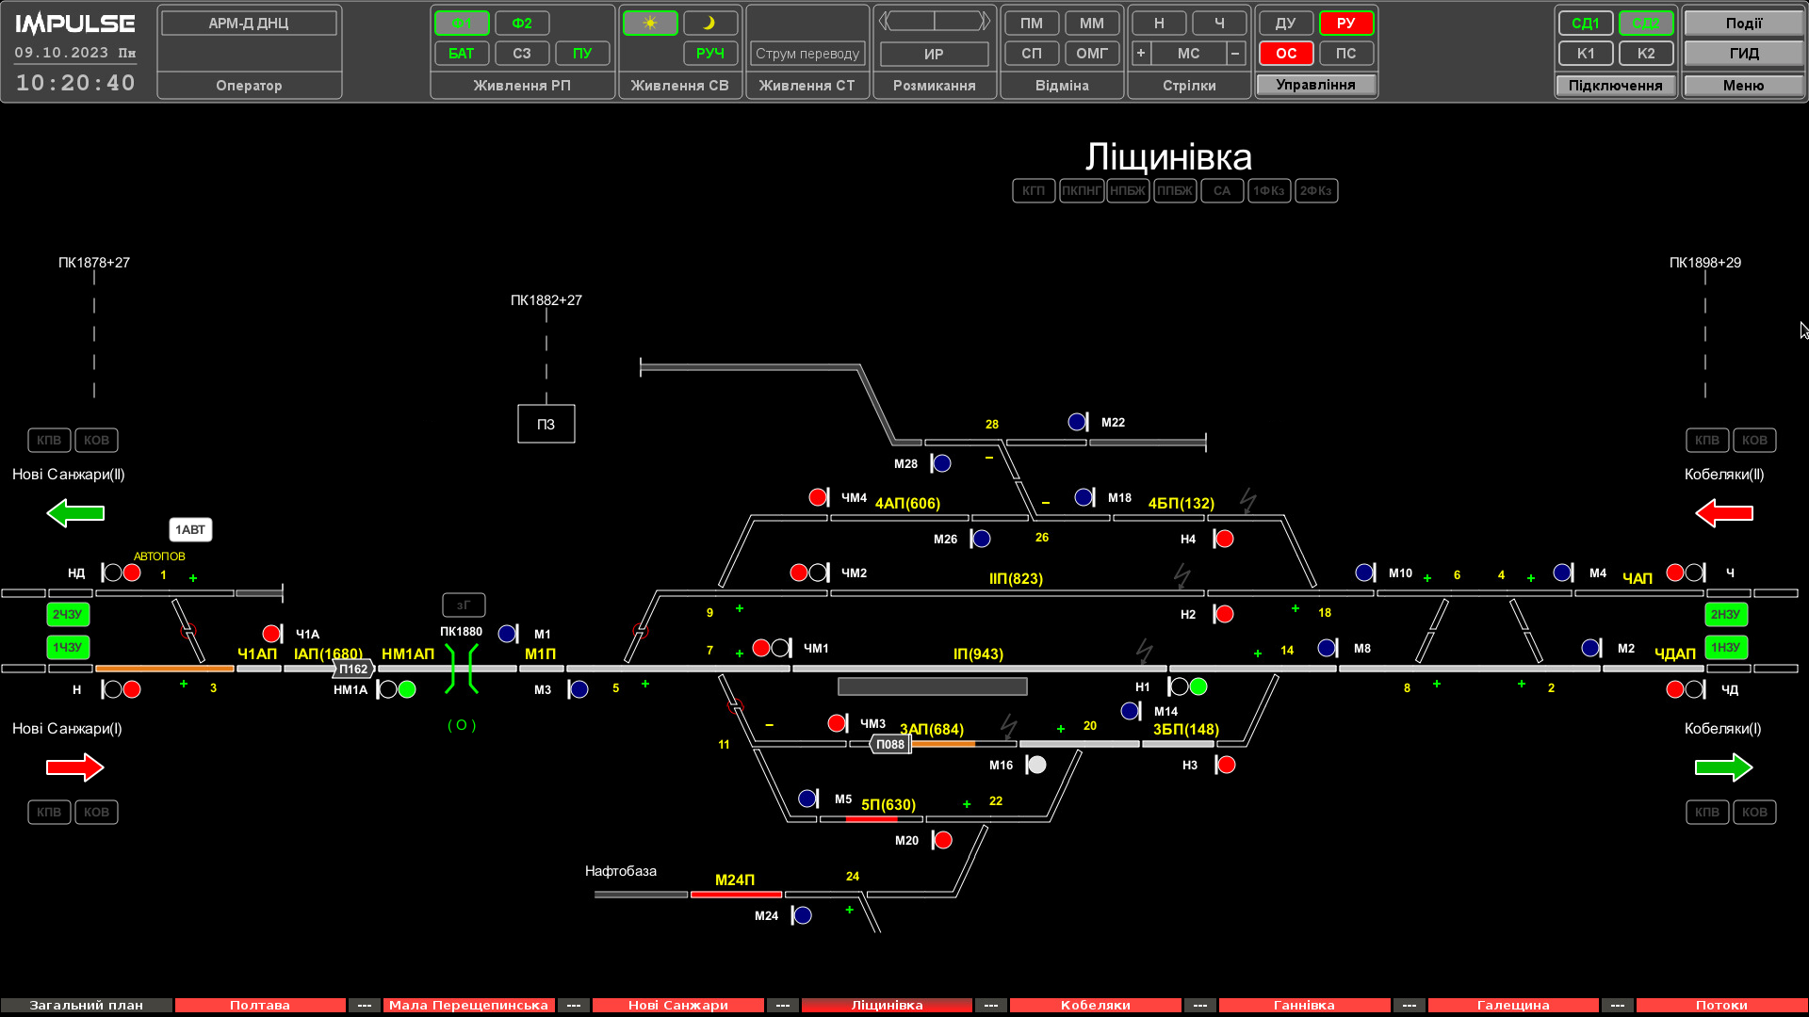Click the moon night-mode icon
1809x1017 pixels.
(709, 23)
